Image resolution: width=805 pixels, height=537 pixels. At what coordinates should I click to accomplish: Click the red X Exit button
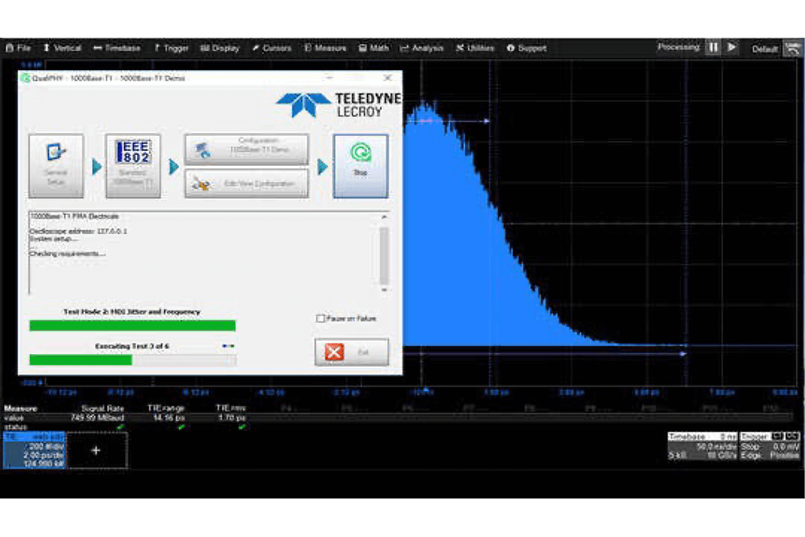click(x=351, y=351)
